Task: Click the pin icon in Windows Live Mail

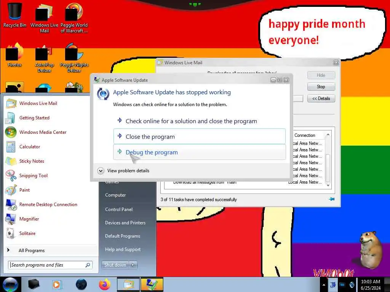Action: [x=332, y=199]
